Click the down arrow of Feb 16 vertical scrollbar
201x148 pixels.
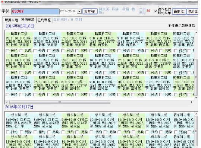tap(196, 98)
